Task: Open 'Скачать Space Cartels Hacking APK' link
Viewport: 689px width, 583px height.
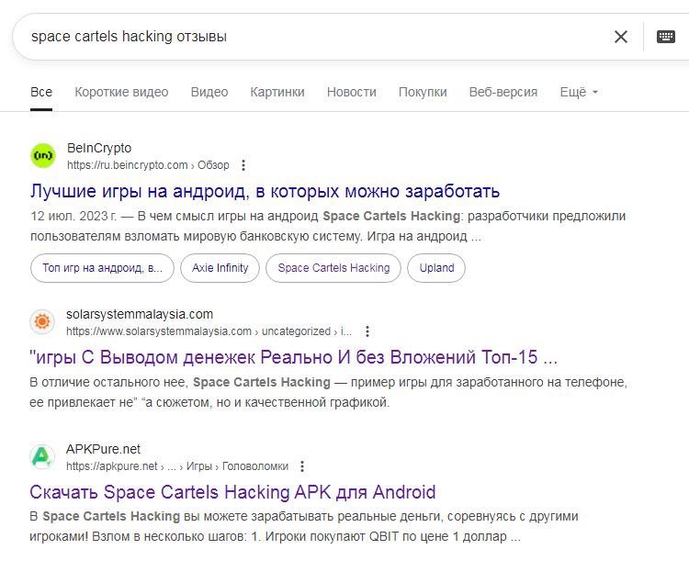Action: click(232, 492)
